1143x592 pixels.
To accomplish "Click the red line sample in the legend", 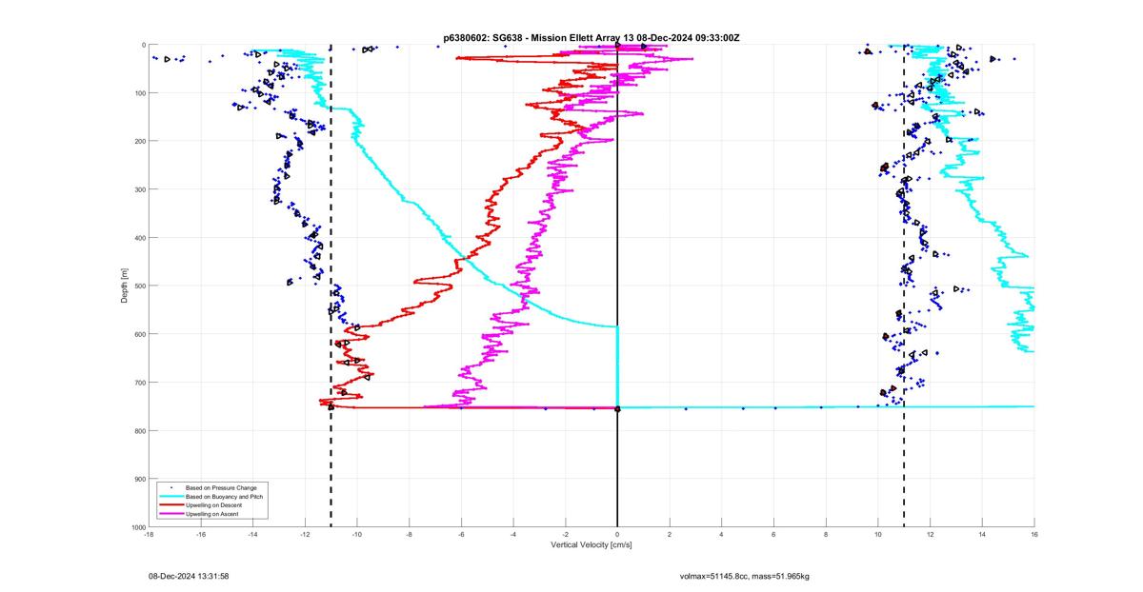I will 171,505.
